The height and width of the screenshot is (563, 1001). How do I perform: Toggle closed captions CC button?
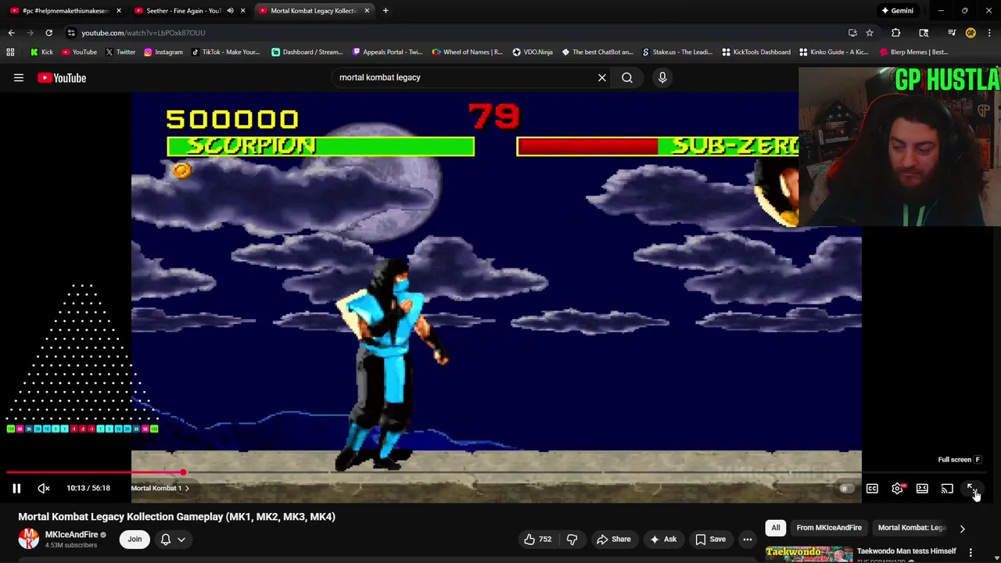click(872, 489)
